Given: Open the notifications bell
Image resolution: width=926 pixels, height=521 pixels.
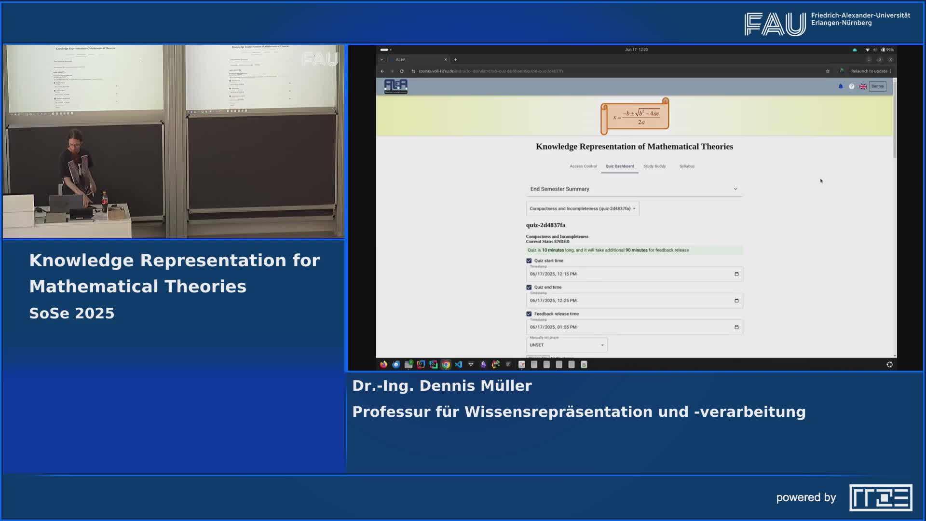Looking at the screenshot, I should 841,86.
